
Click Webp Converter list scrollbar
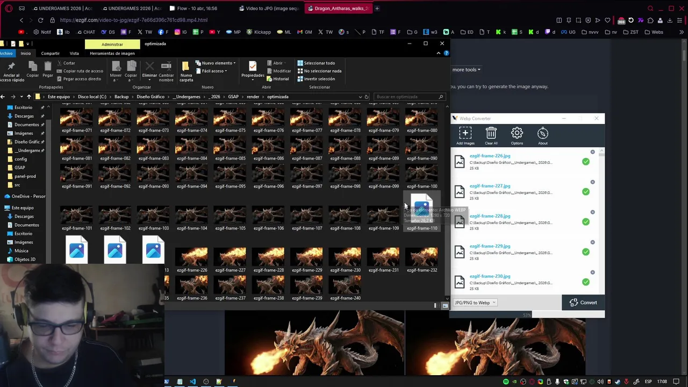click(x=602, y=221)
